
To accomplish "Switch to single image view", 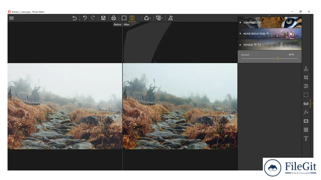I will click(x=124, y=18).
